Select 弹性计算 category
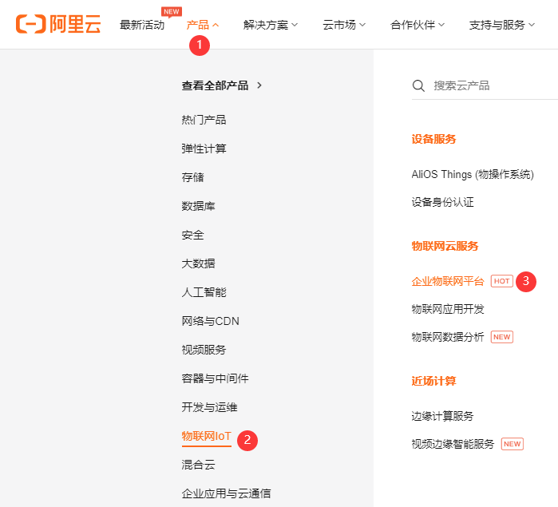Viewport: 558px width, 507px height. [x=204, y=149]
